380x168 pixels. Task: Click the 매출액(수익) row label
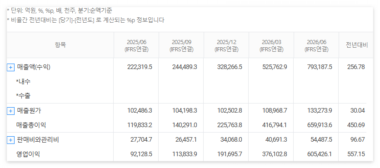34,67
